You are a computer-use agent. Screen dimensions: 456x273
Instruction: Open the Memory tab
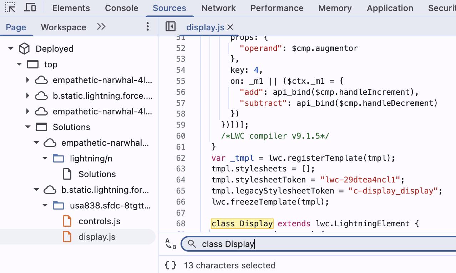[335, 8]
